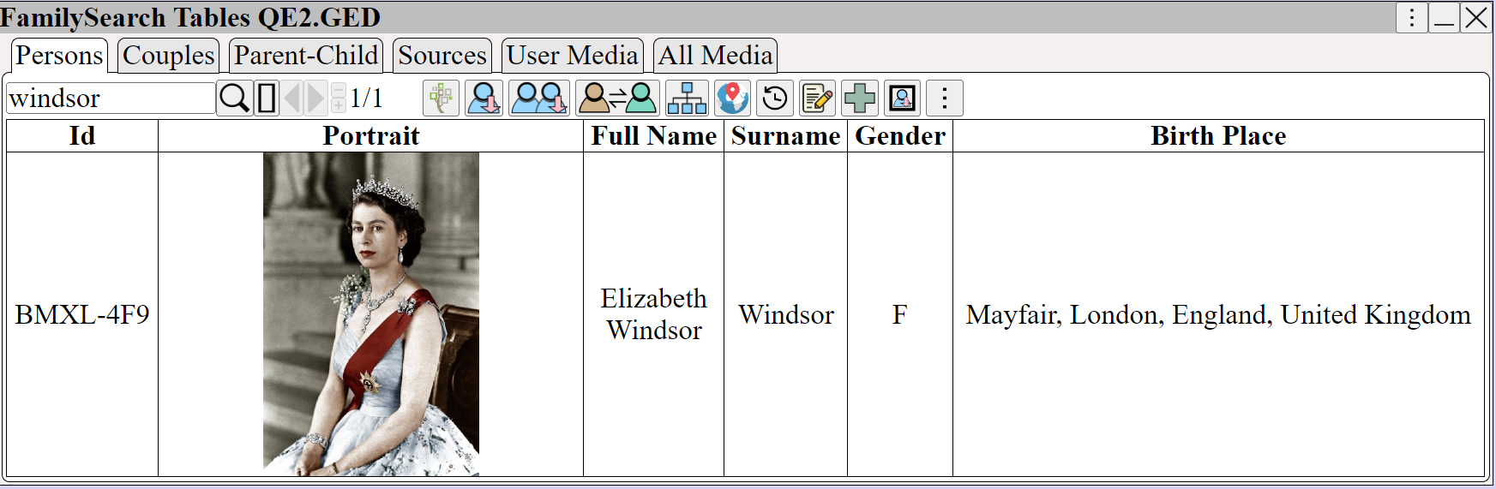Click the Id column header
Viewport: 1496px width, 489px height.
point(82,136)
